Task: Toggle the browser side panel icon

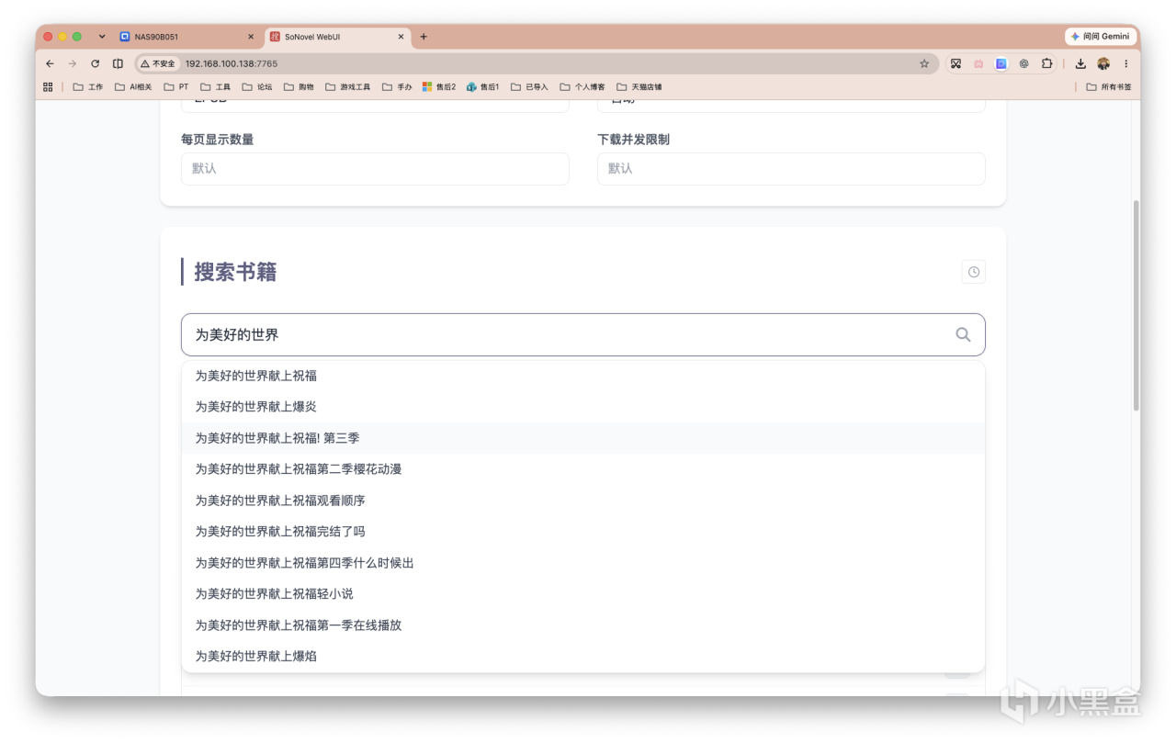Action: (118, 63)
